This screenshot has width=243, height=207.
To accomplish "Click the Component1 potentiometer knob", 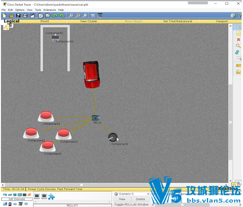I will click(113, 138).
